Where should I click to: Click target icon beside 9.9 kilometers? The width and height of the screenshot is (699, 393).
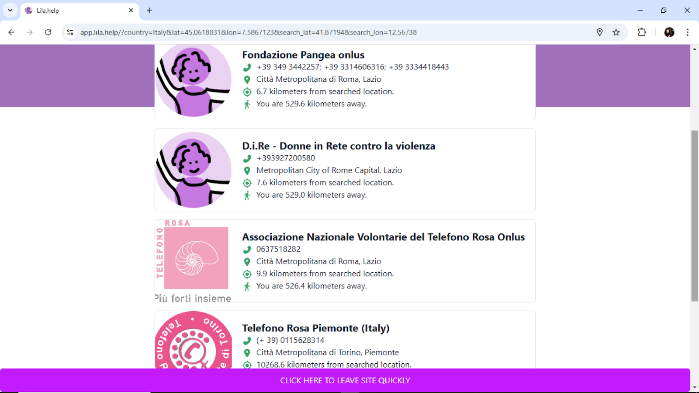(247, 274)
